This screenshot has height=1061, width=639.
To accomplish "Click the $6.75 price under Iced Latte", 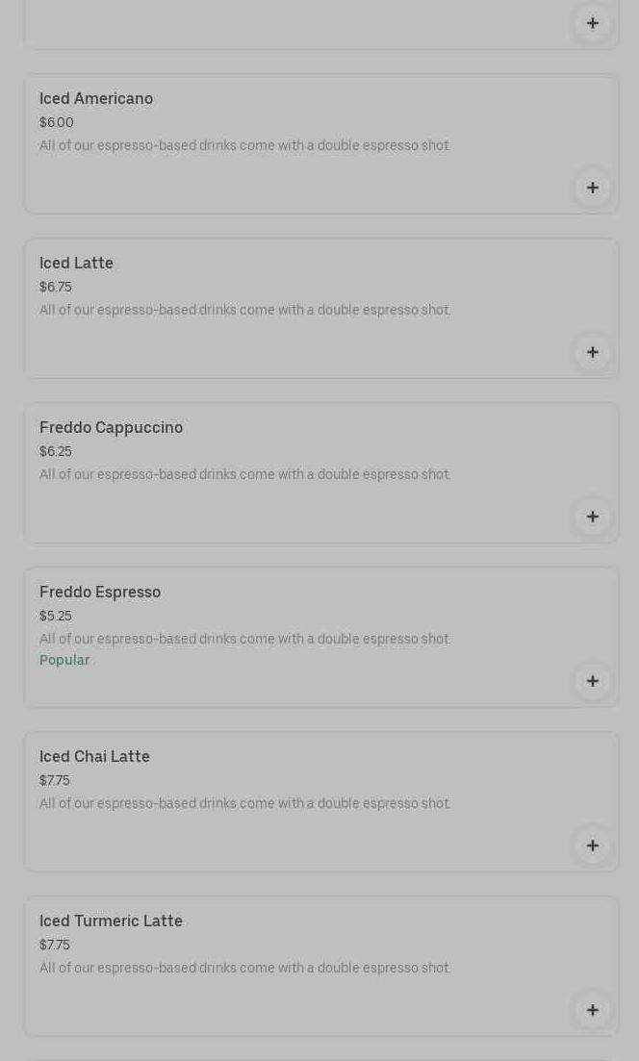I will coord(56,288).
